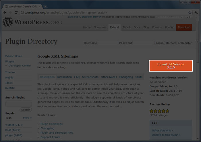This screenshot has width=201, height=142.
Task: Open the About nav item
Action: [x=126, y=27]
